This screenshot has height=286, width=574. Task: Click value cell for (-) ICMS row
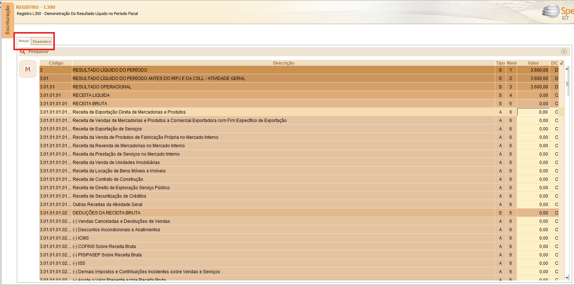coord(533,238)
